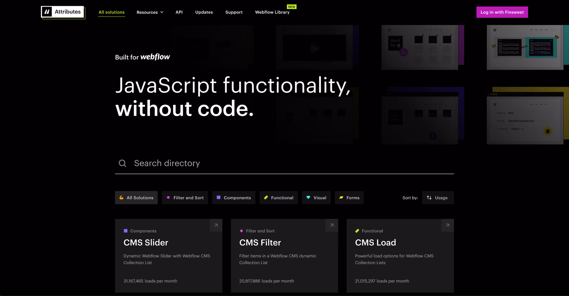The image size is (569, 296).
Task: Open the CMS Slider solution title
Action: (x=146, y=243)
